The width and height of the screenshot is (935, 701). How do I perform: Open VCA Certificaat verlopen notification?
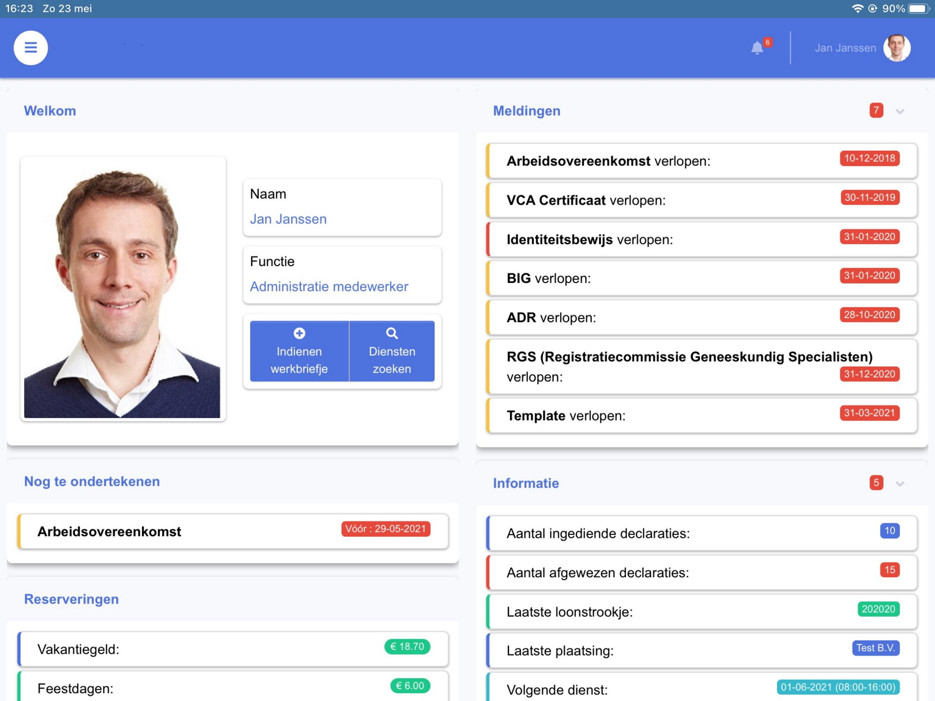(702, 200)
